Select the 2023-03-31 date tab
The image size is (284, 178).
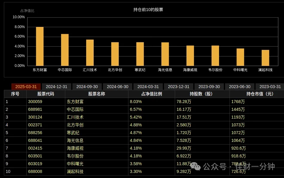(x=270, y=87)
